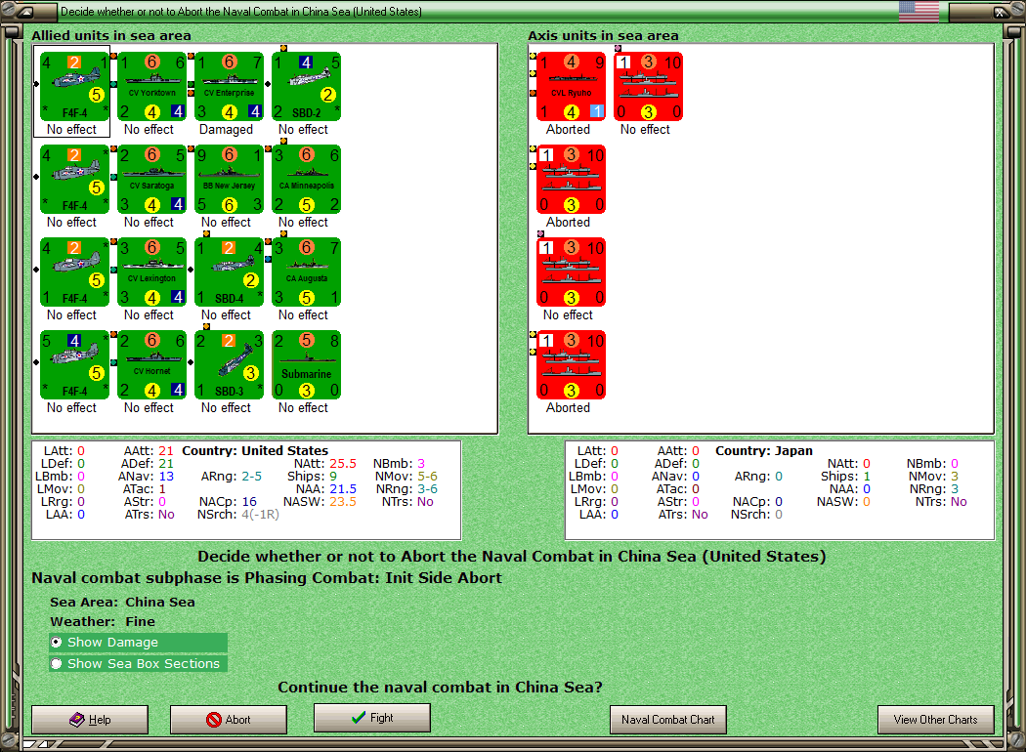The width and height of the screenshot is (1026, 752).
Task: Open the Help button
Action: coord(90,720)
